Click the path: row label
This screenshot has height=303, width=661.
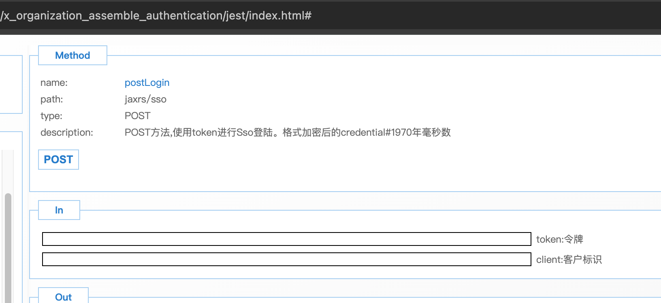[x=51, y=99]
